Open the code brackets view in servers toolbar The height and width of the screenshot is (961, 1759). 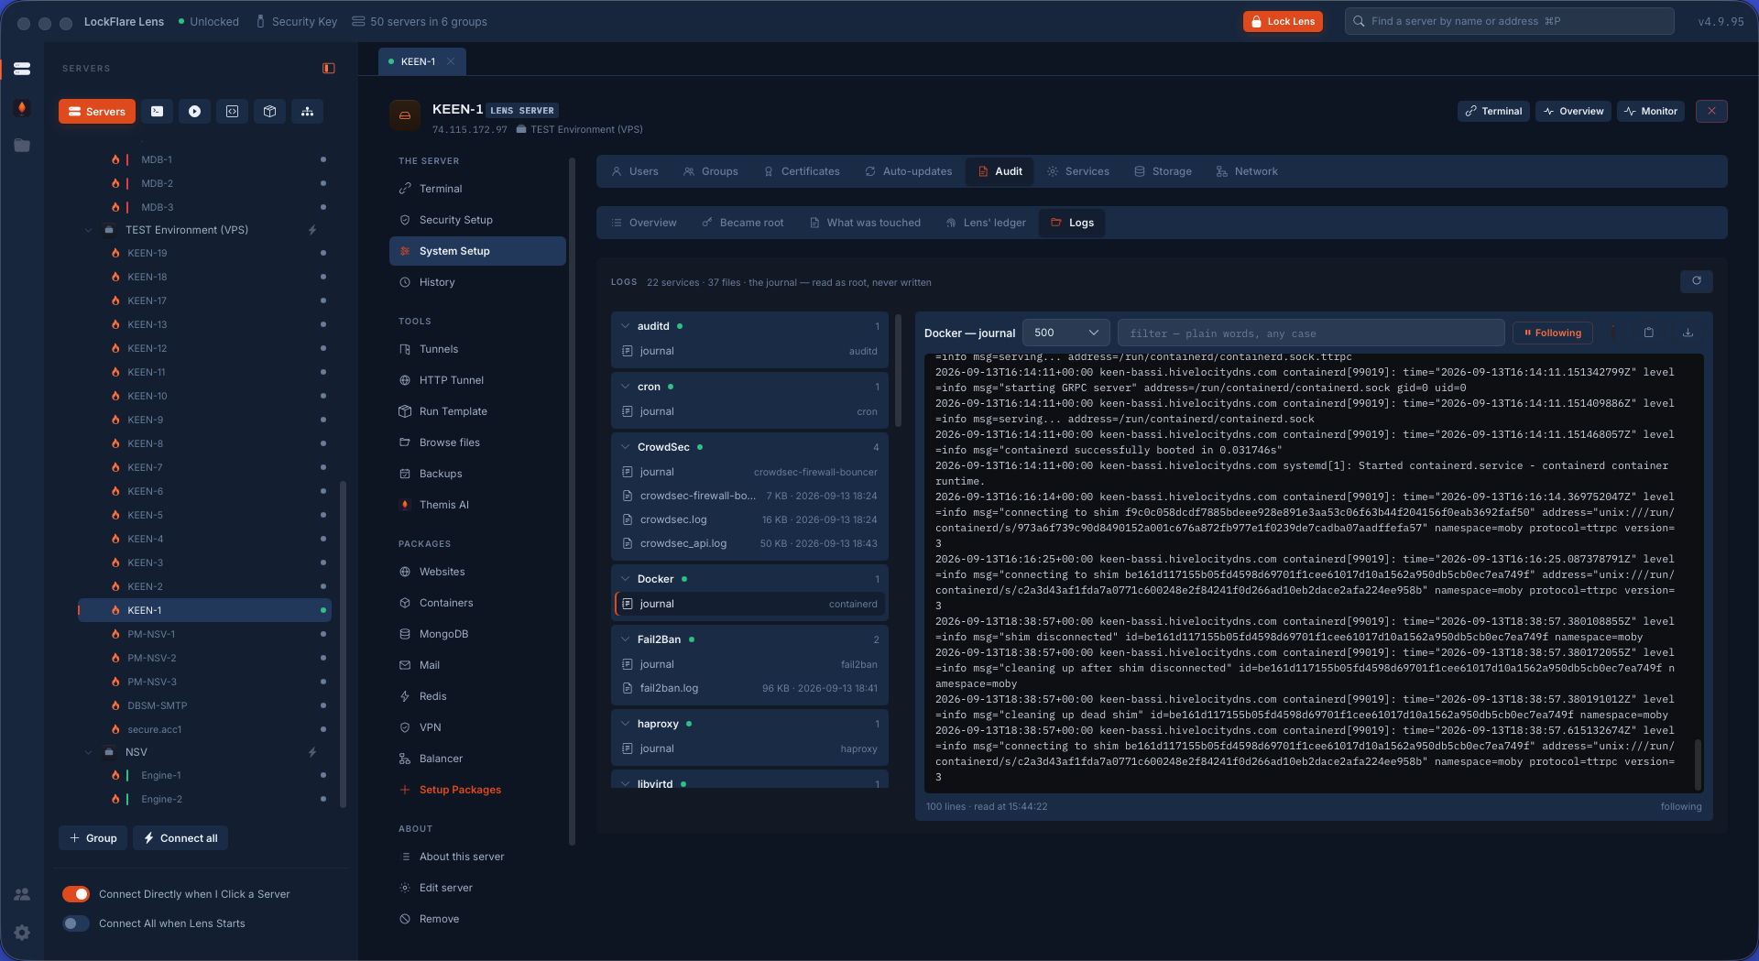[233, 112]
